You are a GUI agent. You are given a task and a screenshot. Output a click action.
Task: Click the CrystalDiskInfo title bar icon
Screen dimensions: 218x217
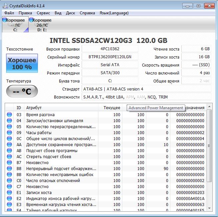pyautogui.click(x=5, y=6)
